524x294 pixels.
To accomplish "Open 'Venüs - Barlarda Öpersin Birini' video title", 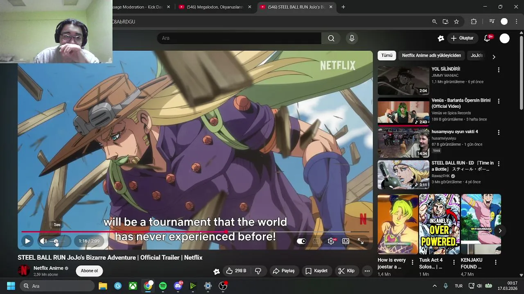I will point(461,103).
